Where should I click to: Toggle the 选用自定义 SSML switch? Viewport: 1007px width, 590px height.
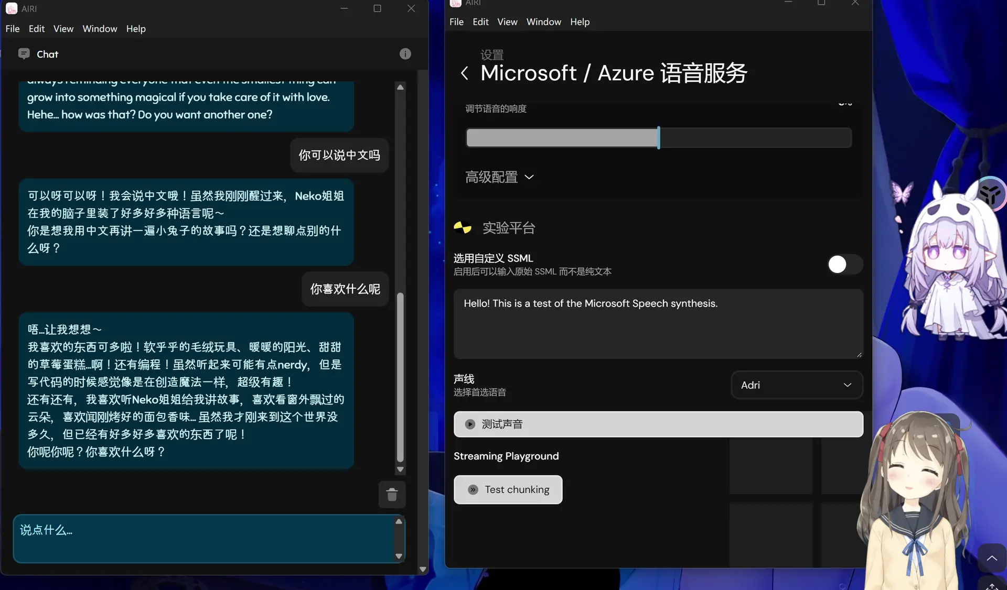[x=845, y=264]
